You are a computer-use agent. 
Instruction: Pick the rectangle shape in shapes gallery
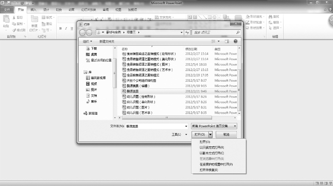click(209, 17)
